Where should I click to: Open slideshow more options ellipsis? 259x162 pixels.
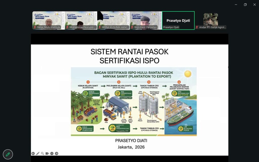[52, 154]
